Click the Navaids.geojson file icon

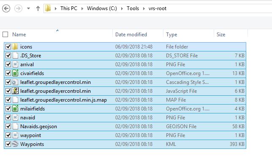click(15, 126)
